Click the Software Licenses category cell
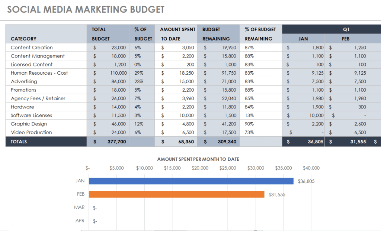Screen dimensions: 381x231 coord(46,115)
